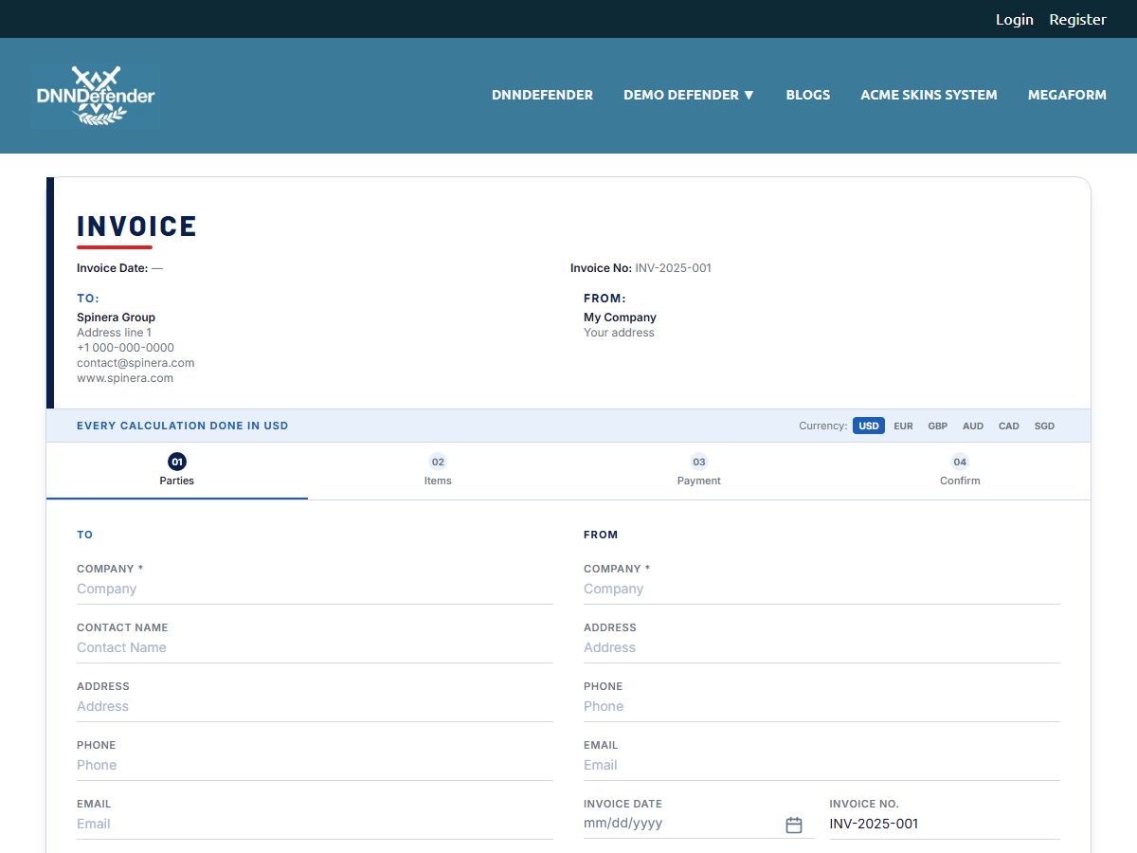Click the TO Email field

pyautogui.click(x=315, y=825)
